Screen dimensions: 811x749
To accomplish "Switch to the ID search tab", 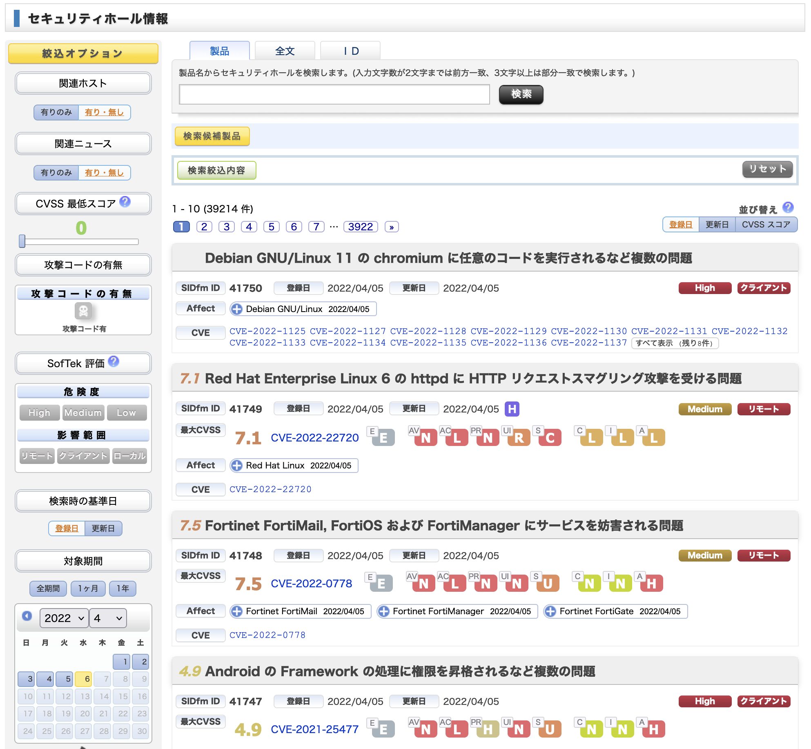I will pos(350,51).
